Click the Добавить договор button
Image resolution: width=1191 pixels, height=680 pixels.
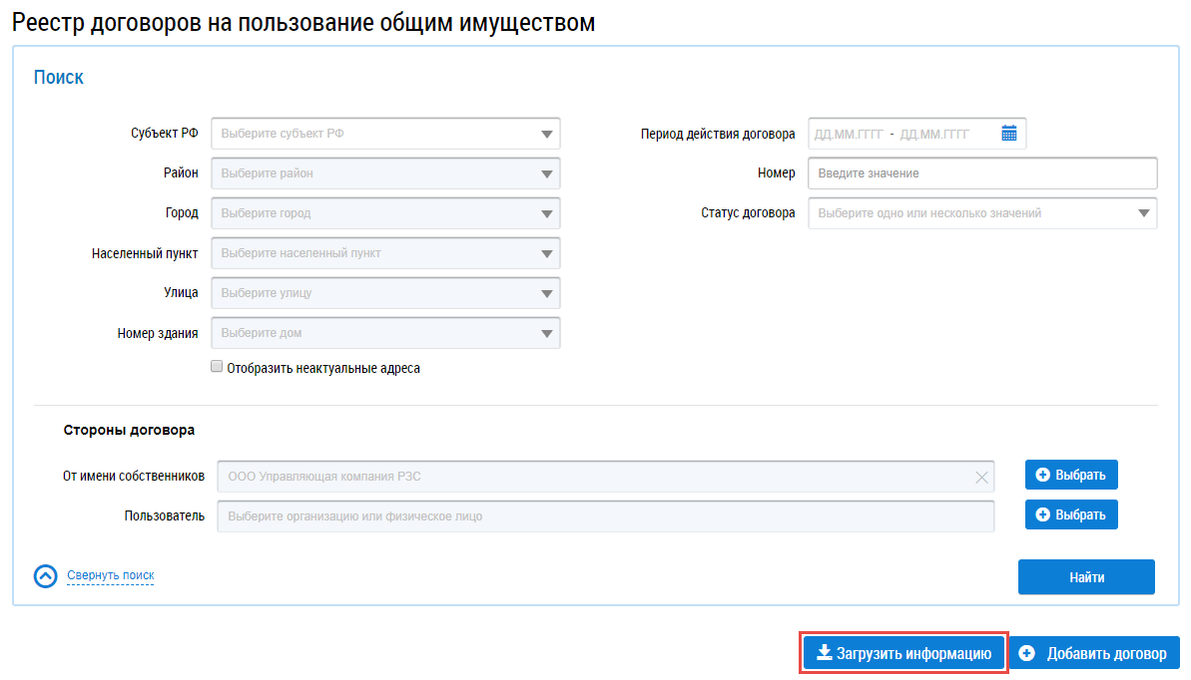(1094, 653)
